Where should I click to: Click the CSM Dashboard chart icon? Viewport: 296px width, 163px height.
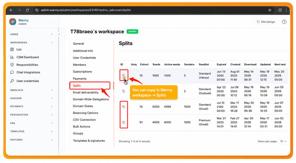pos(12,57)
